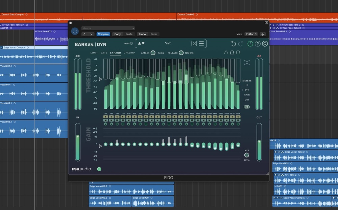Open the Manual preset dropdown
338x210 pixels.
pos(108,28)
